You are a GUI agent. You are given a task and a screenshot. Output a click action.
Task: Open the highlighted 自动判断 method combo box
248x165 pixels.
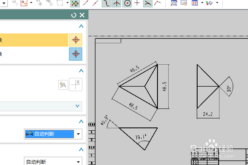pos(53,134)
